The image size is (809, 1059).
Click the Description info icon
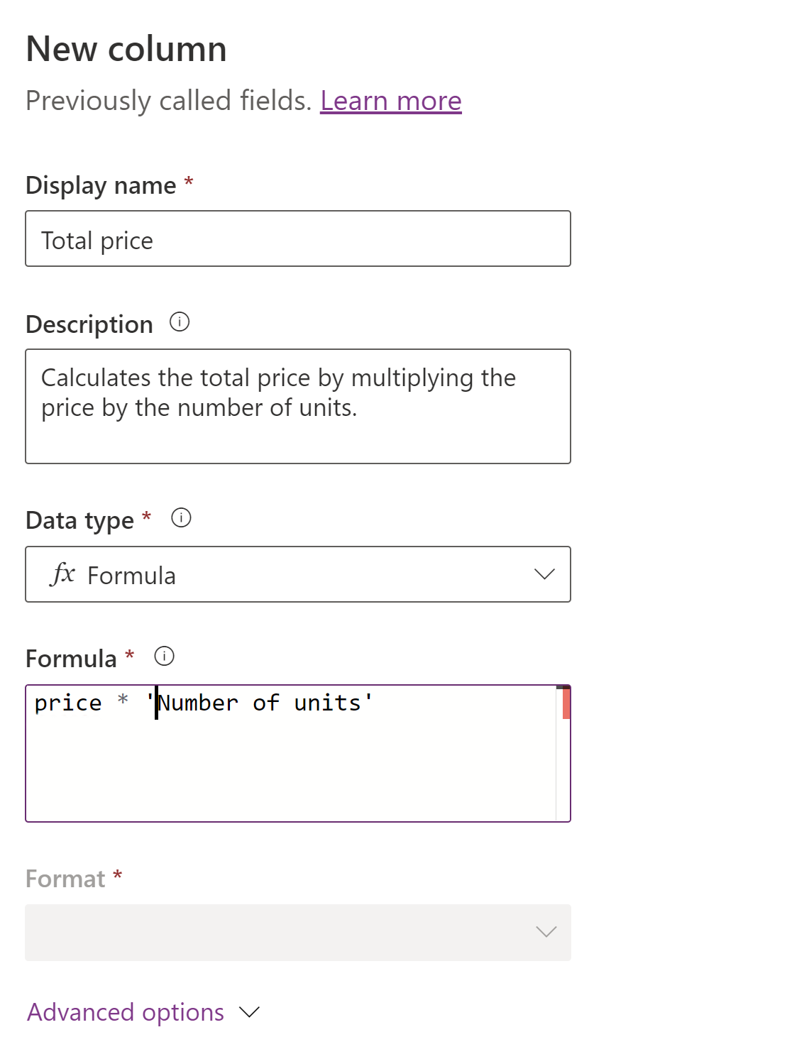tap(180, 322)
